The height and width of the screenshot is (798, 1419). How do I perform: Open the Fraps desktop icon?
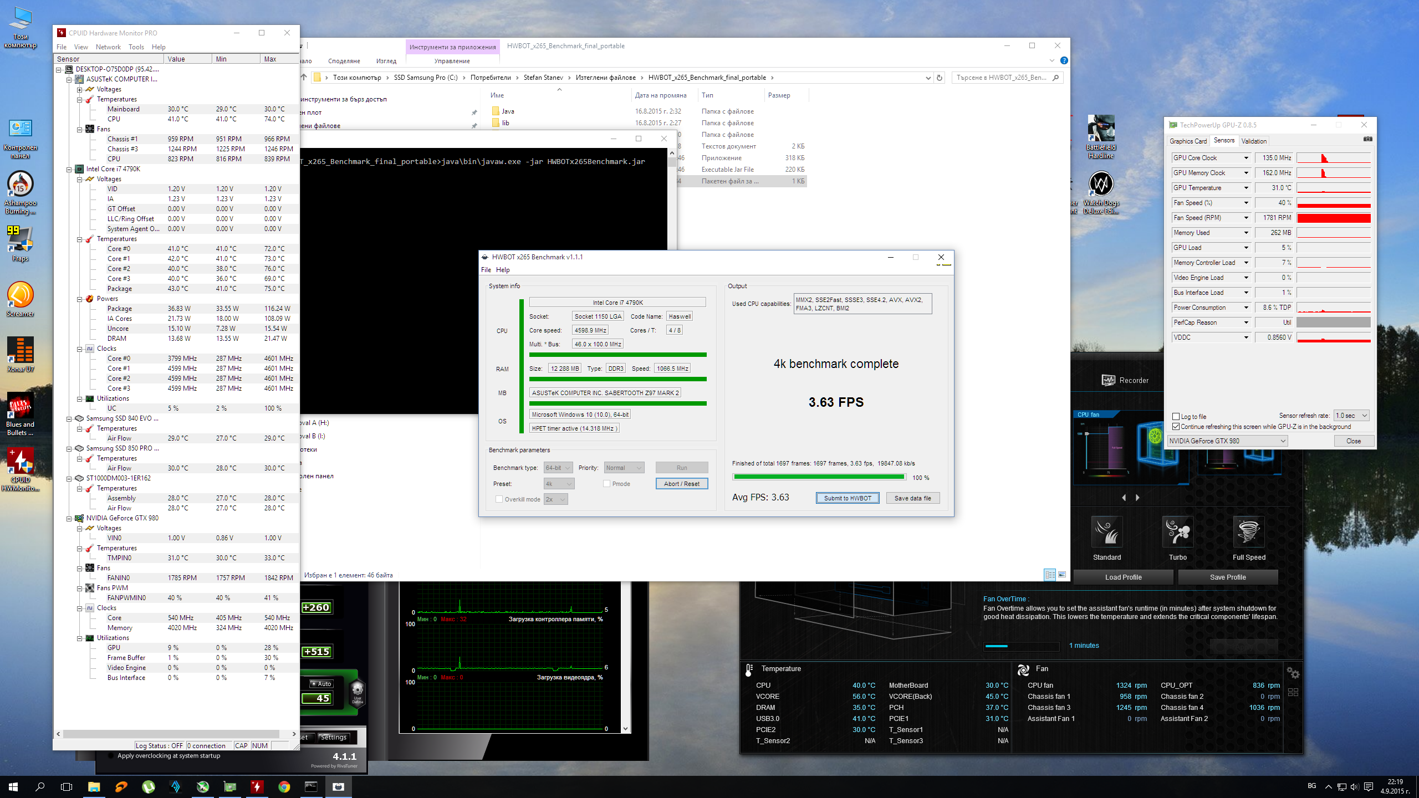[x=21, y=243]
